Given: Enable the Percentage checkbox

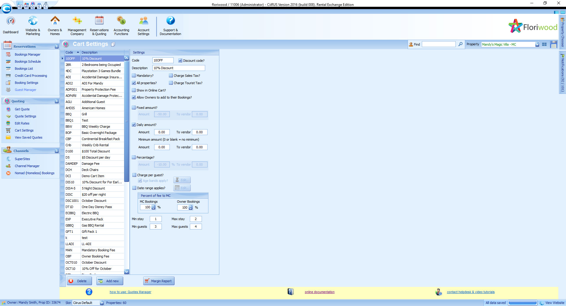Looking at the screenshot, I should click(134, 157).
